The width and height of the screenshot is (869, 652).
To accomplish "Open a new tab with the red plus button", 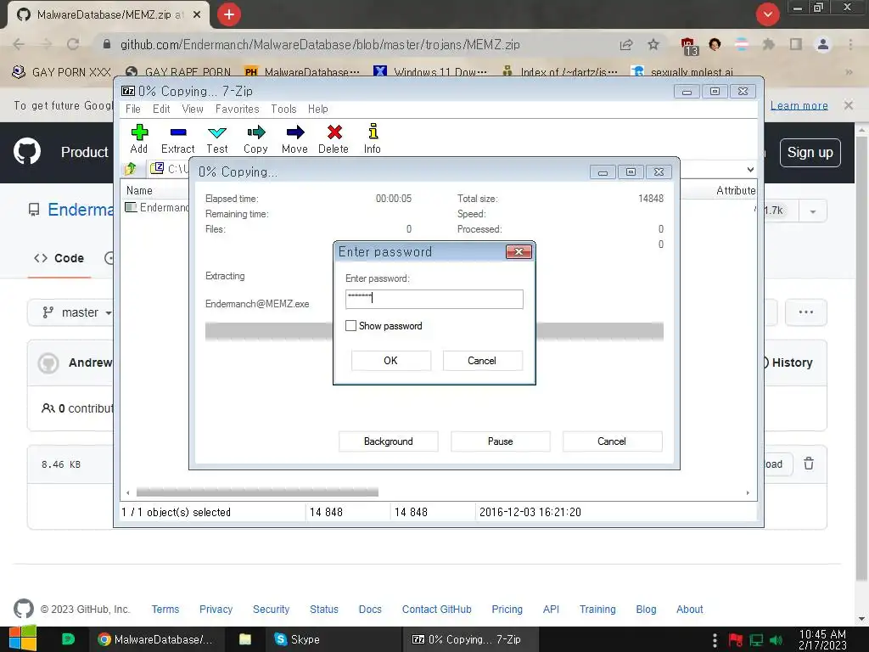I will (229, 14).
